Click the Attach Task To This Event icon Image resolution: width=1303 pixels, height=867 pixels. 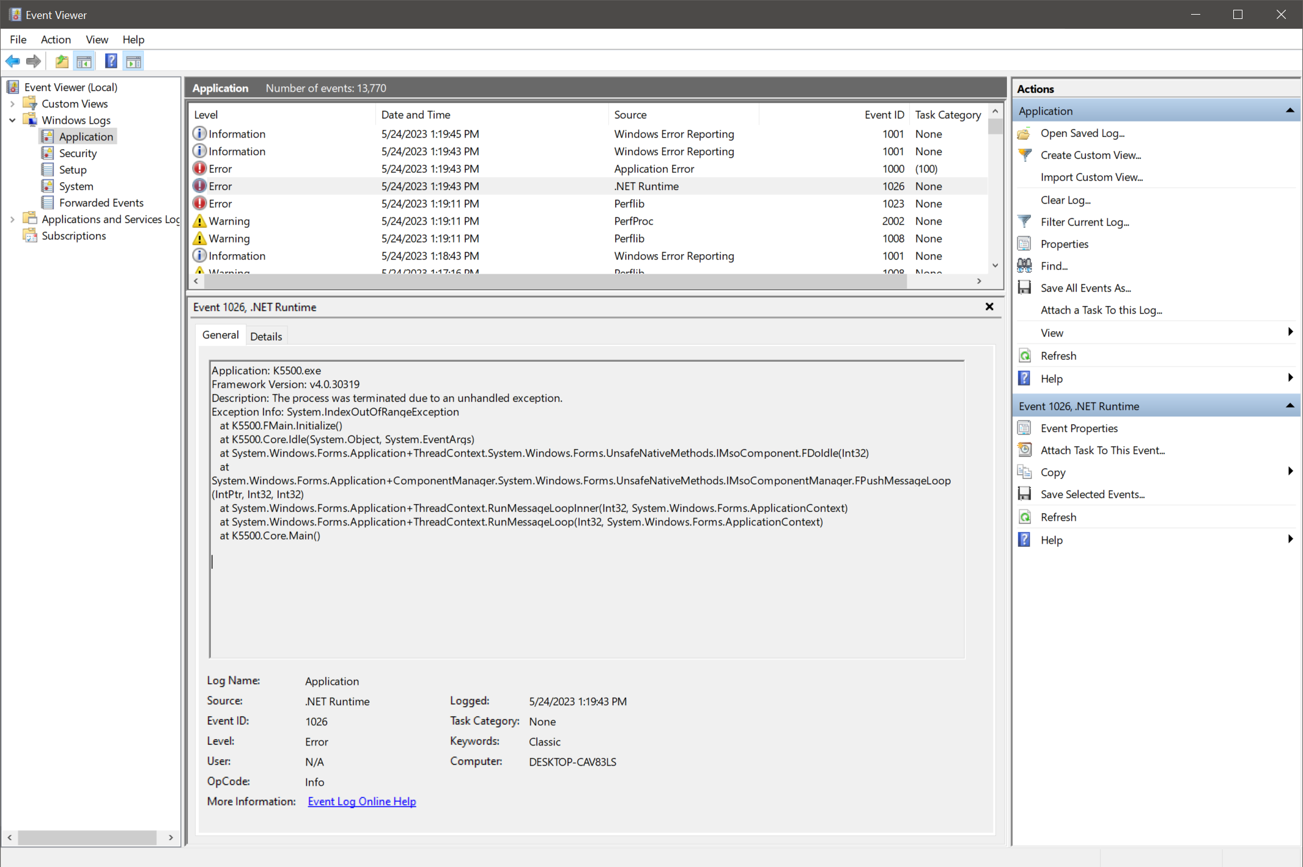tap(1025, 450)
